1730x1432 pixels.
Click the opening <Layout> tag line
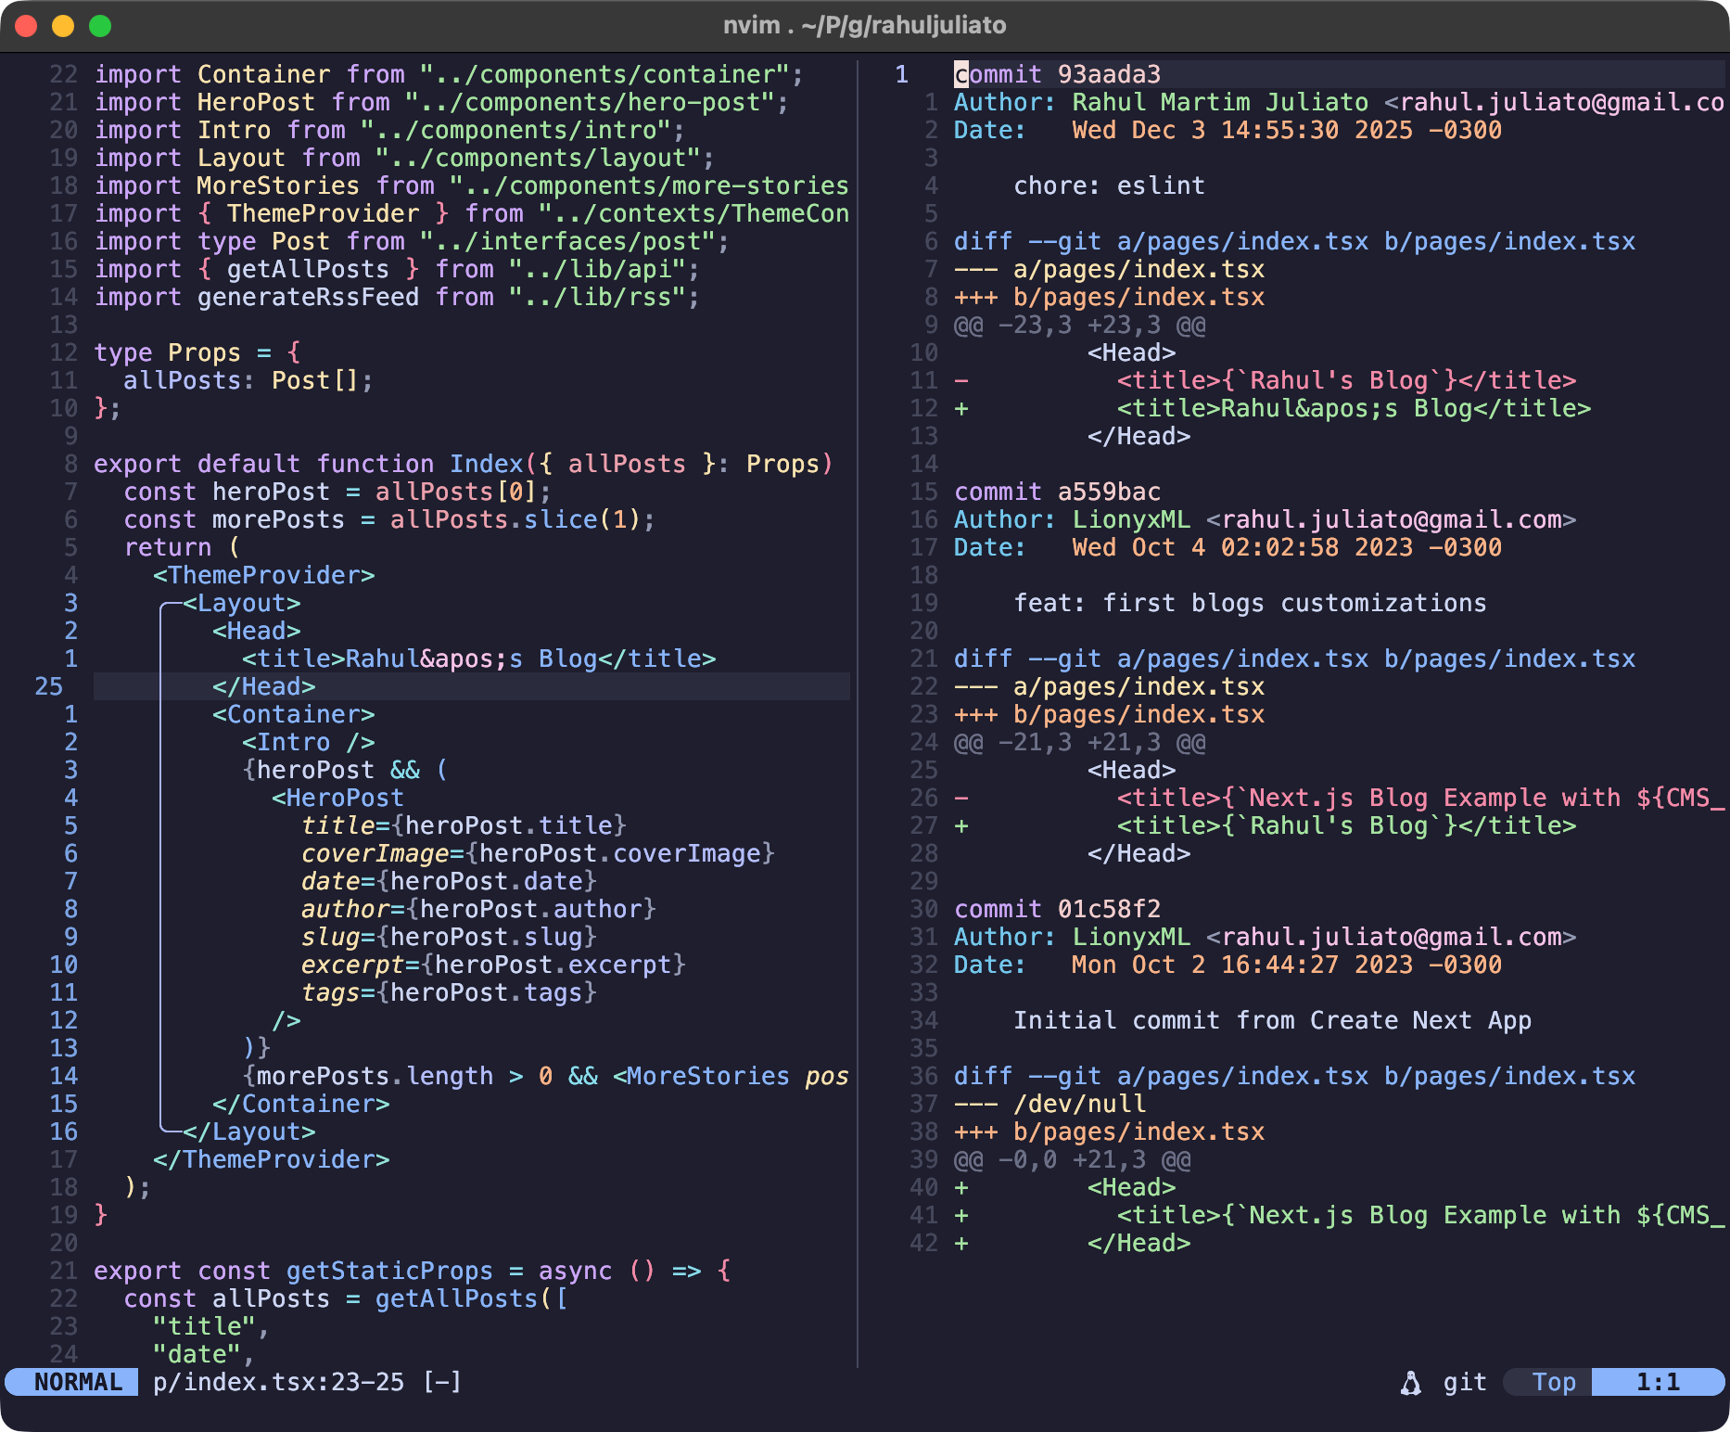tap(242, 603)
